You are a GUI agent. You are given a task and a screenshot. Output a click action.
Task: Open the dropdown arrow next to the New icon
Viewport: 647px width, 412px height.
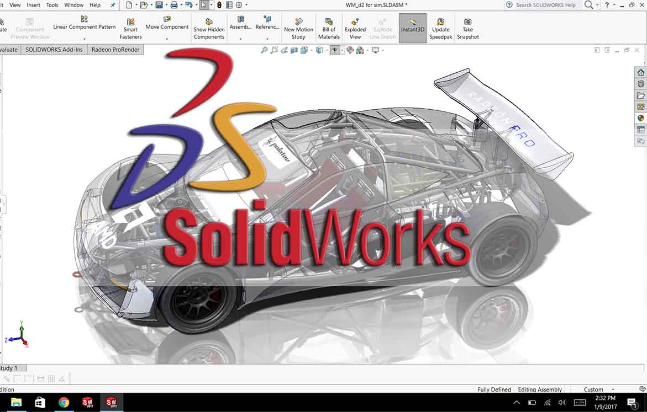tap(136, 5)
